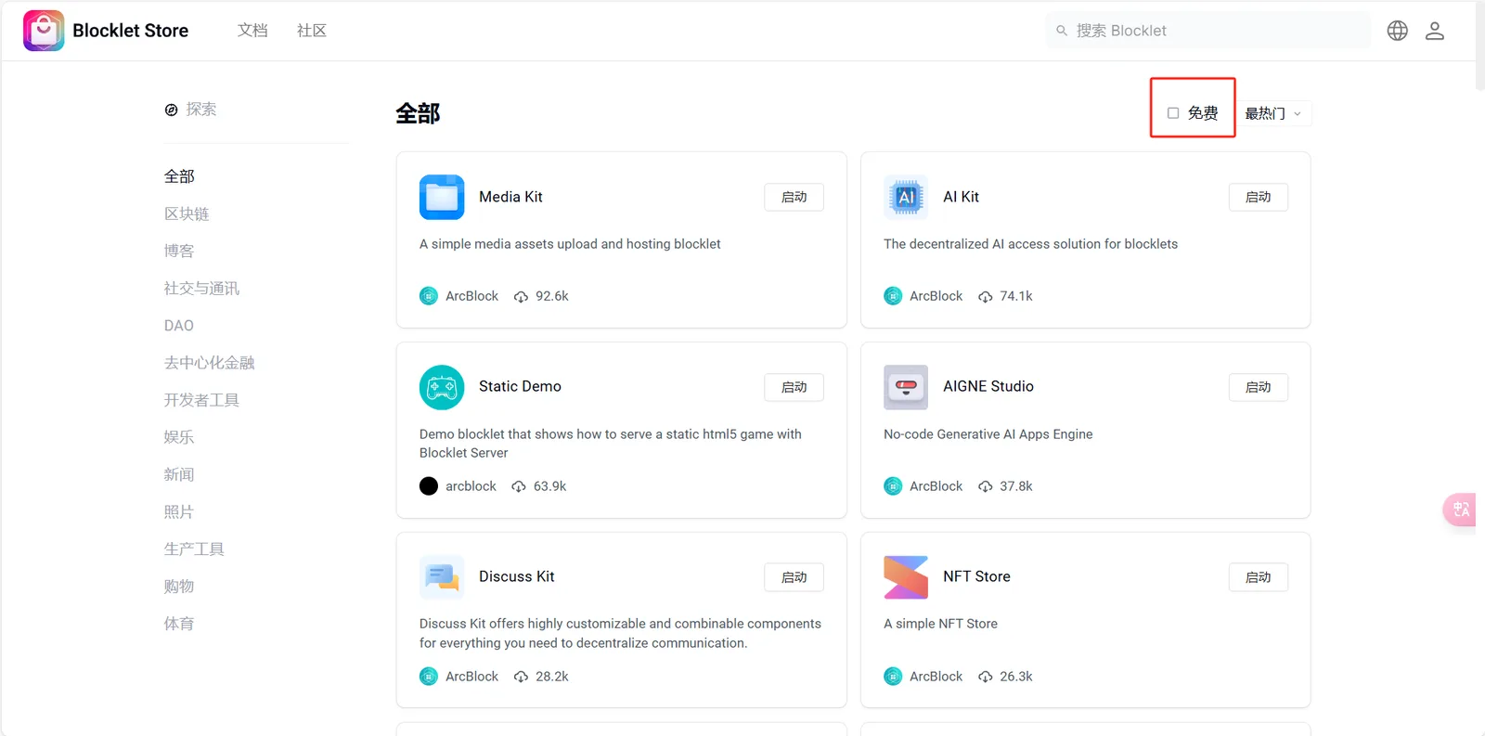Click the compass icon next to 探索

pyautogui.click(x=171, y=110)
